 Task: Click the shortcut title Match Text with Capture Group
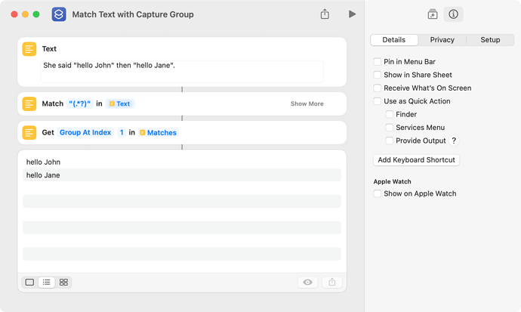pyautogui.click(x=133, y=14)
